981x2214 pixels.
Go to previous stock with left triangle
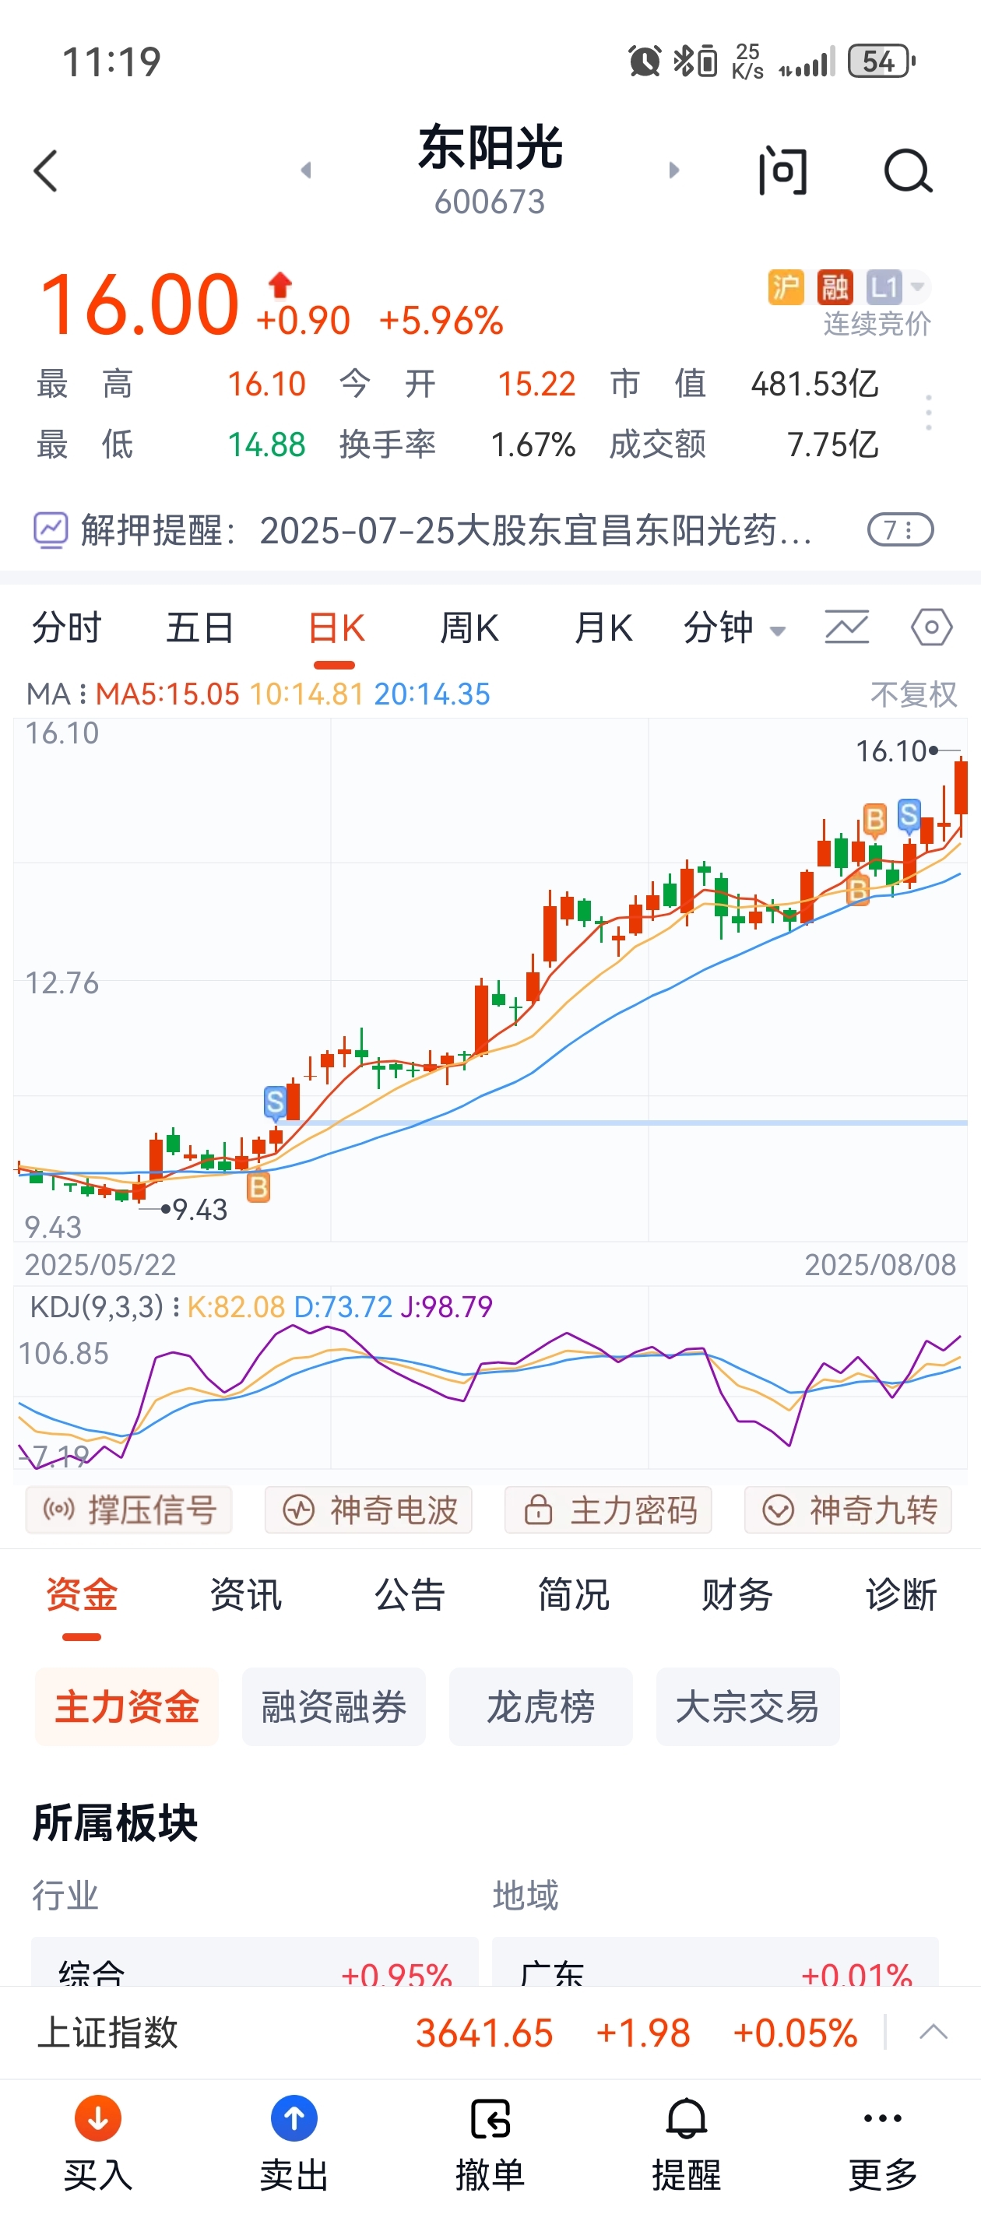point(305,170)
